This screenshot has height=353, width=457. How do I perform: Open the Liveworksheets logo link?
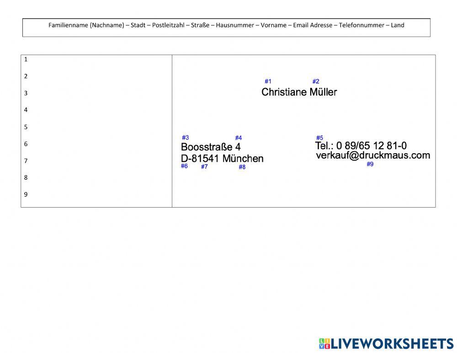coord(386,344)
